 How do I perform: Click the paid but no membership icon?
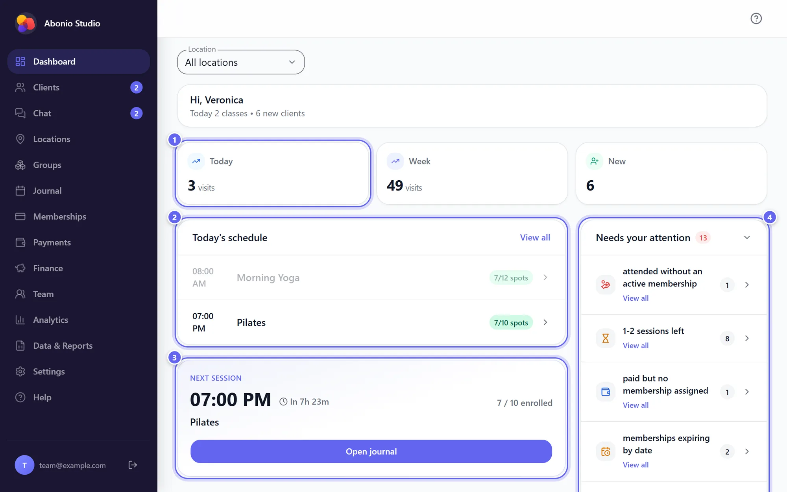[606, 392]
